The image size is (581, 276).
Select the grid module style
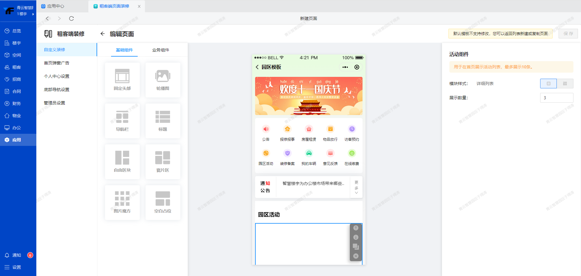pyautogui.click(x=565, y=84)
